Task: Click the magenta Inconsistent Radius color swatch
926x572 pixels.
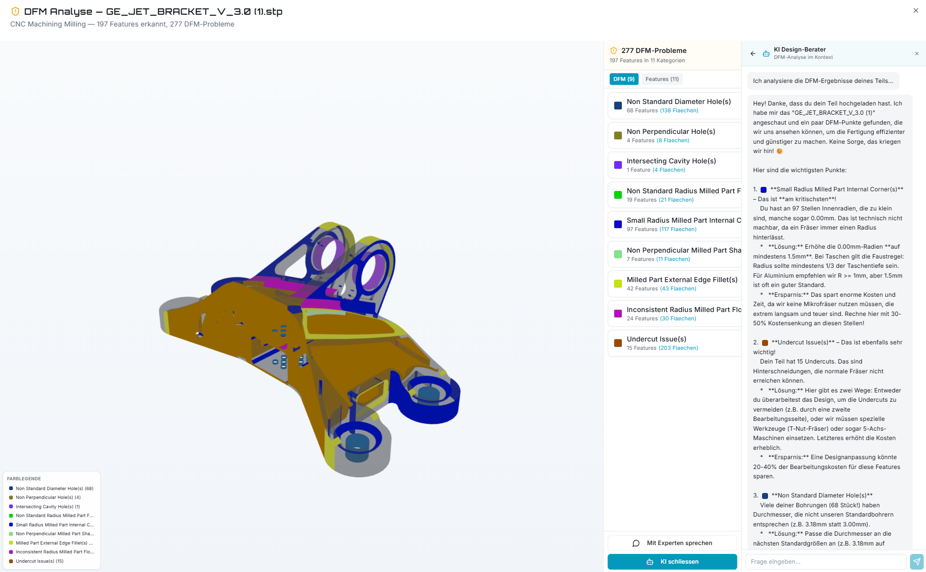Action: [x=618, y=313]
